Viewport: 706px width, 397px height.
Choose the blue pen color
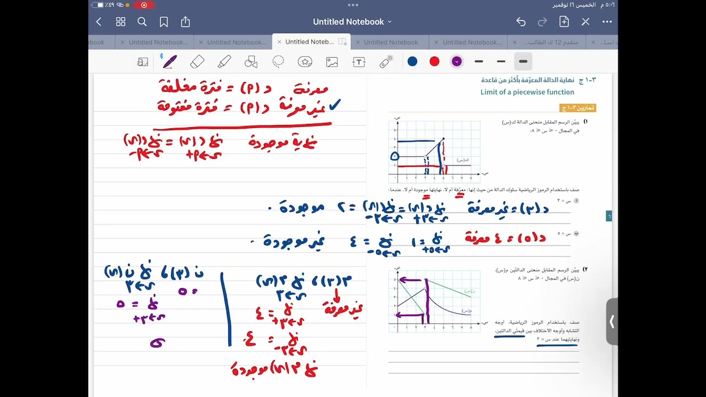pyautogui.click(x=413, y=61)
